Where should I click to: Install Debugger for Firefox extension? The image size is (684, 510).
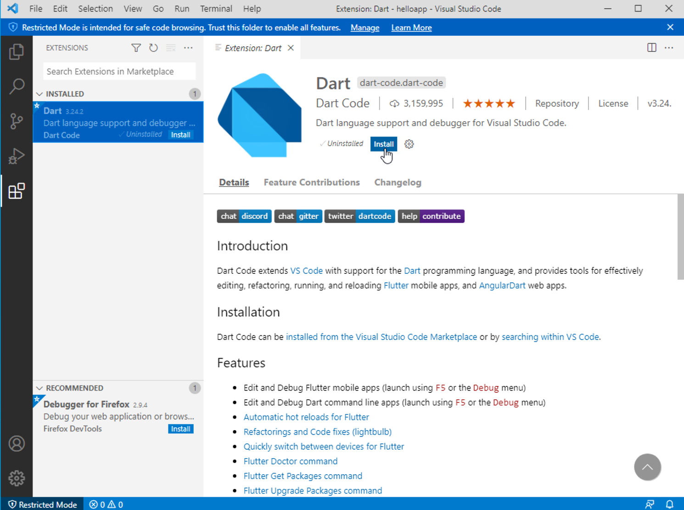[180, 429]
